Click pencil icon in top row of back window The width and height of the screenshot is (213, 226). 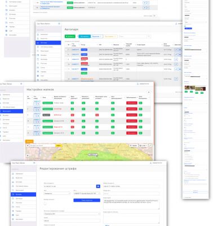[144, 3]
